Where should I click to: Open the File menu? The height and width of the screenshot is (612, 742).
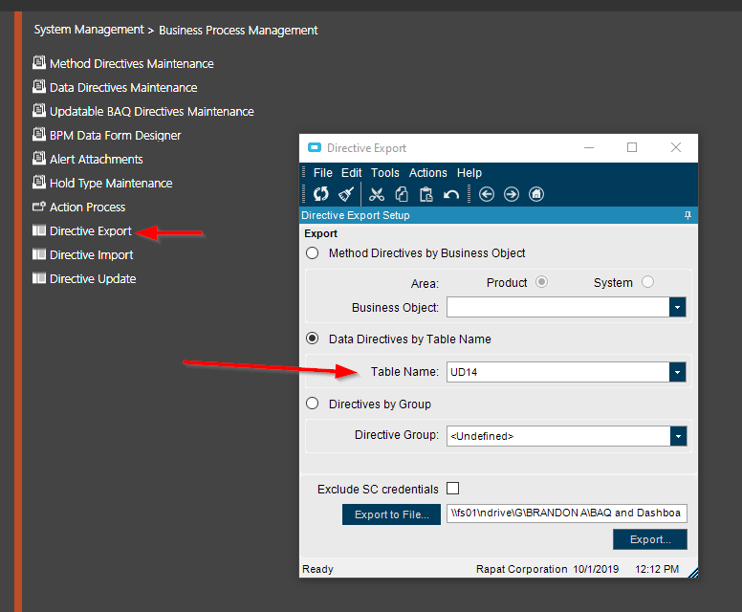click(x=323, y=173)
